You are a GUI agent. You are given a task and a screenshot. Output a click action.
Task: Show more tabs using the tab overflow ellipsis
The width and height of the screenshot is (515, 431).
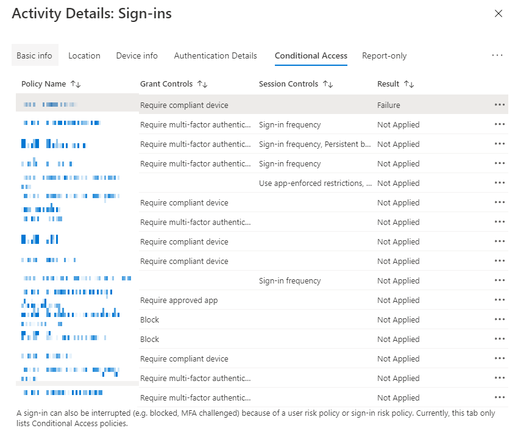click(x=497, y=55)
